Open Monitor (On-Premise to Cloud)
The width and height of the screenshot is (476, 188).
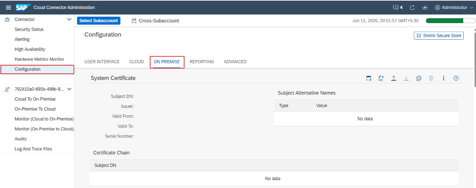(44, 129)
